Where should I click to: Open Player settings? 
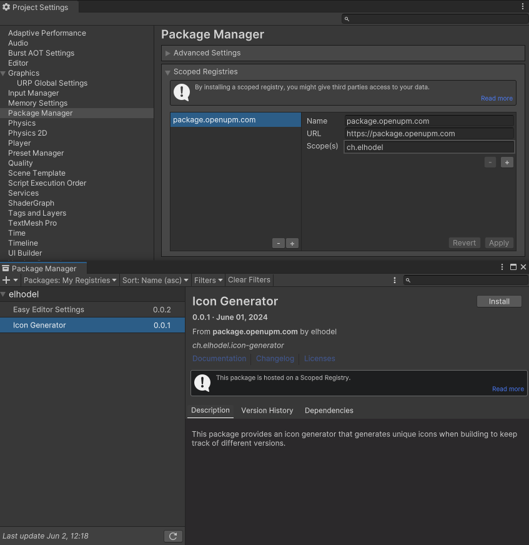(x=19, y=143)
